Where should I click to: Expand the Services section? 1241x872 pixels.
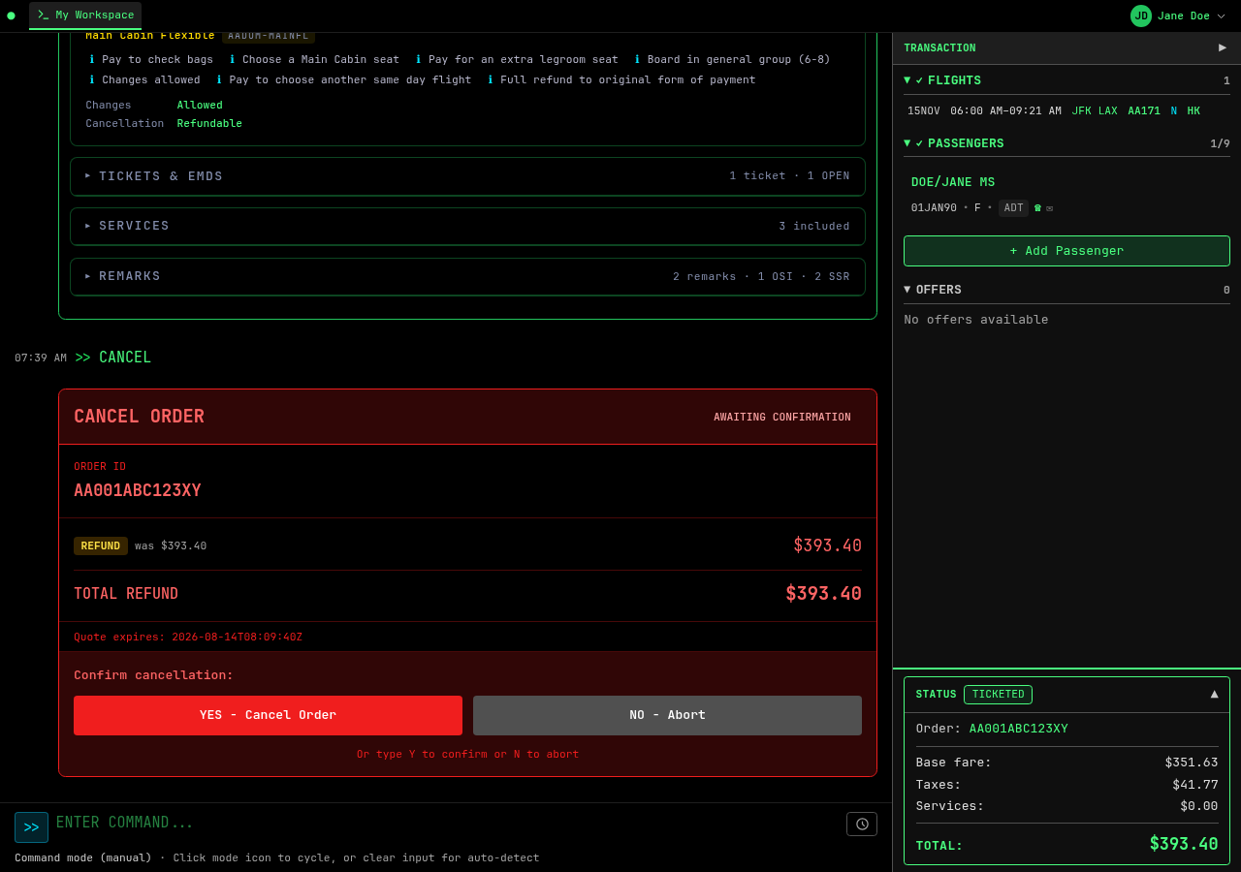tap(467, 226)
